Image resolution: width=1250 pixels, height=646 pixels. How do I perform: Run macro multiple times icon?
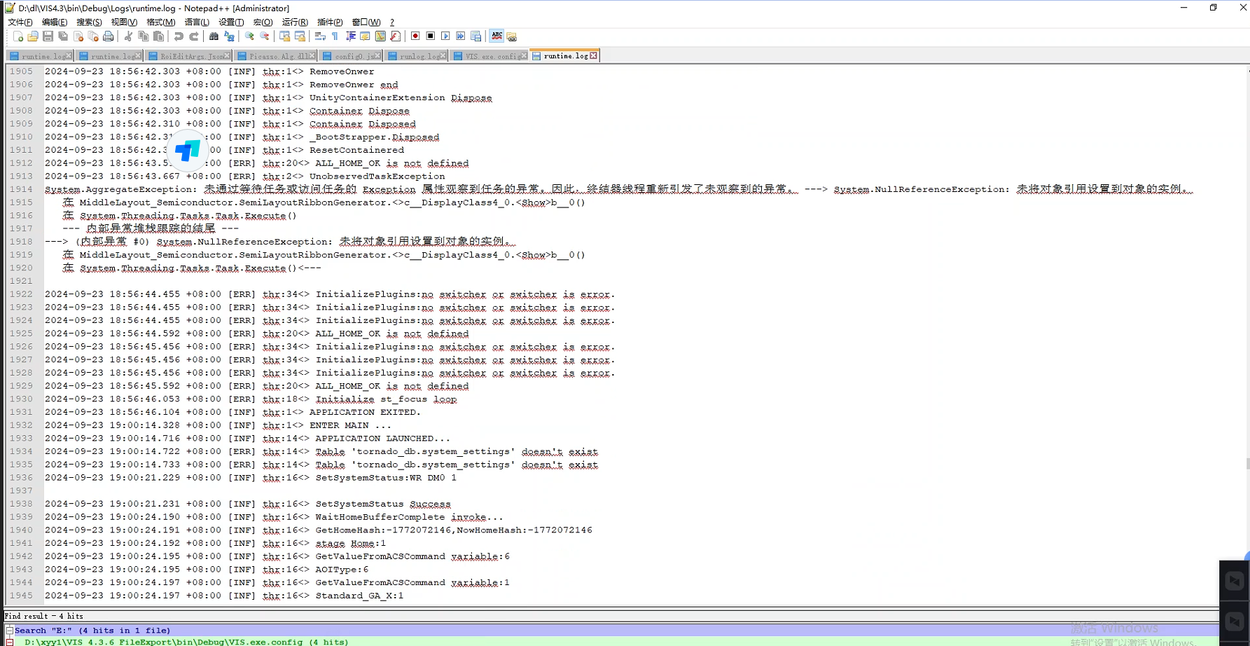(x=461, y=36)
